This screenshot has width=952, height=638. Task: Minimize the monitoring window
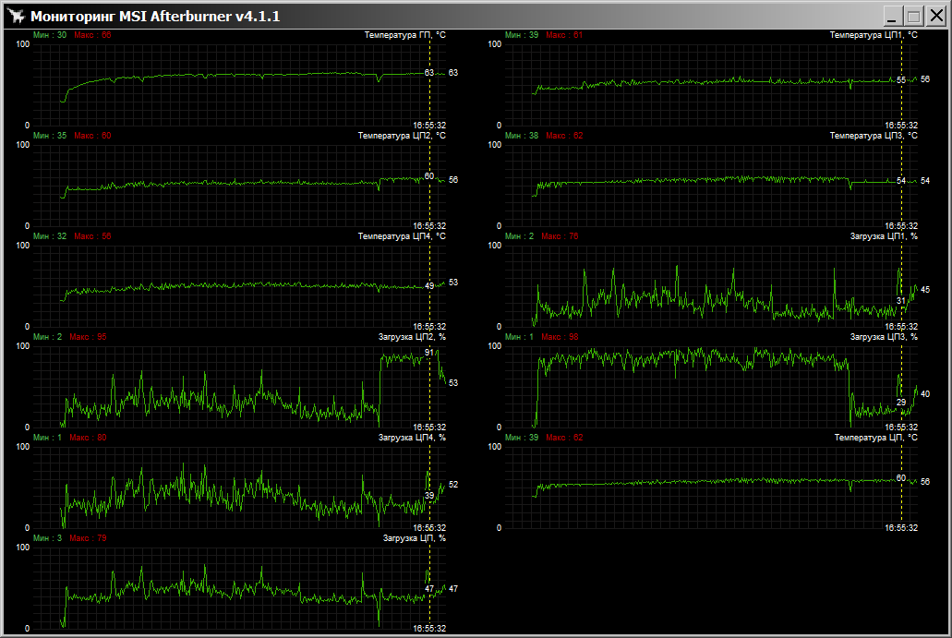(x=893, y=16)
